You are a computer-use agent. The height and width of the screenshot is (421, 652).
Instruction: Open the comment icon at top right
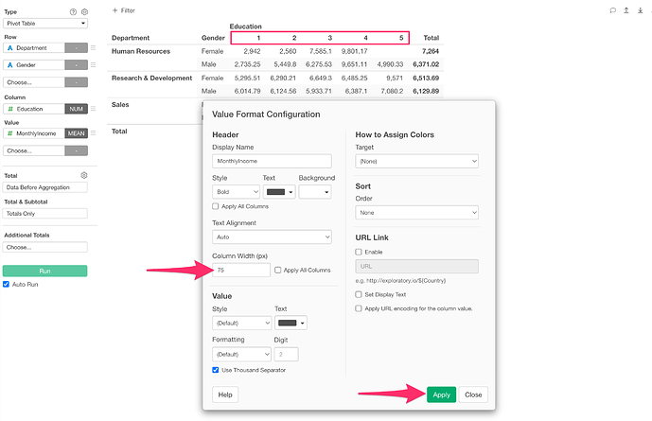[612, 10]
